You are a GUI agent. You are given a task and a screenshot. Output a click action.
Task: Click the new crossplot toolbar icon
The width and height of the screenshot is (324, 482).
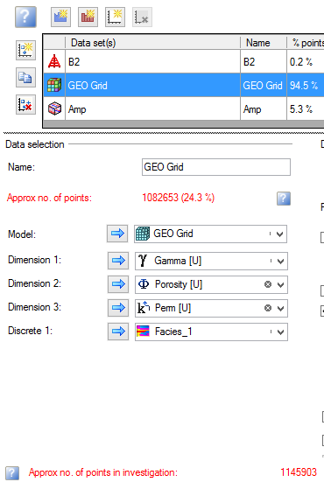pyautogui.click(x=115, y=17)
